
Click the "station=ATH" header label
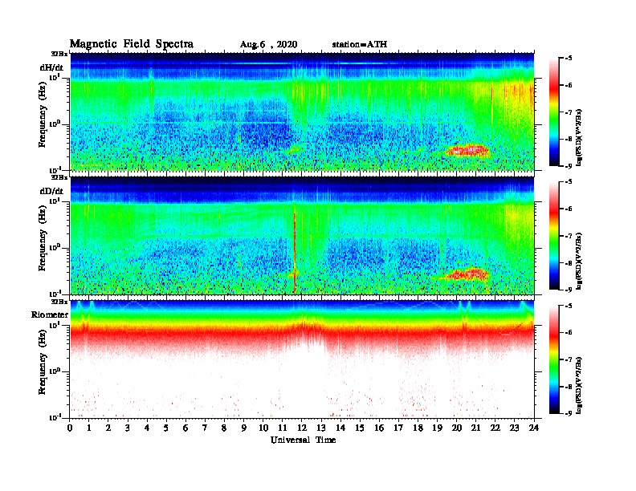click(360, 44)
